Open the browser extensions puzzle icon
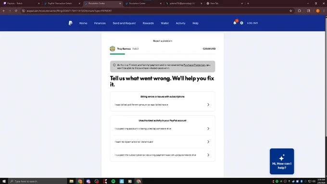This screenshot has height=184, width=327. coord(300,11)
